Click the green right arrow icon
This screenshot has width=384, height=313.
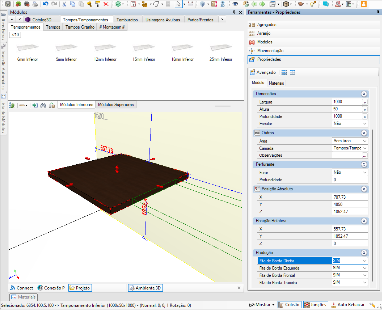(x=262, y=4)
